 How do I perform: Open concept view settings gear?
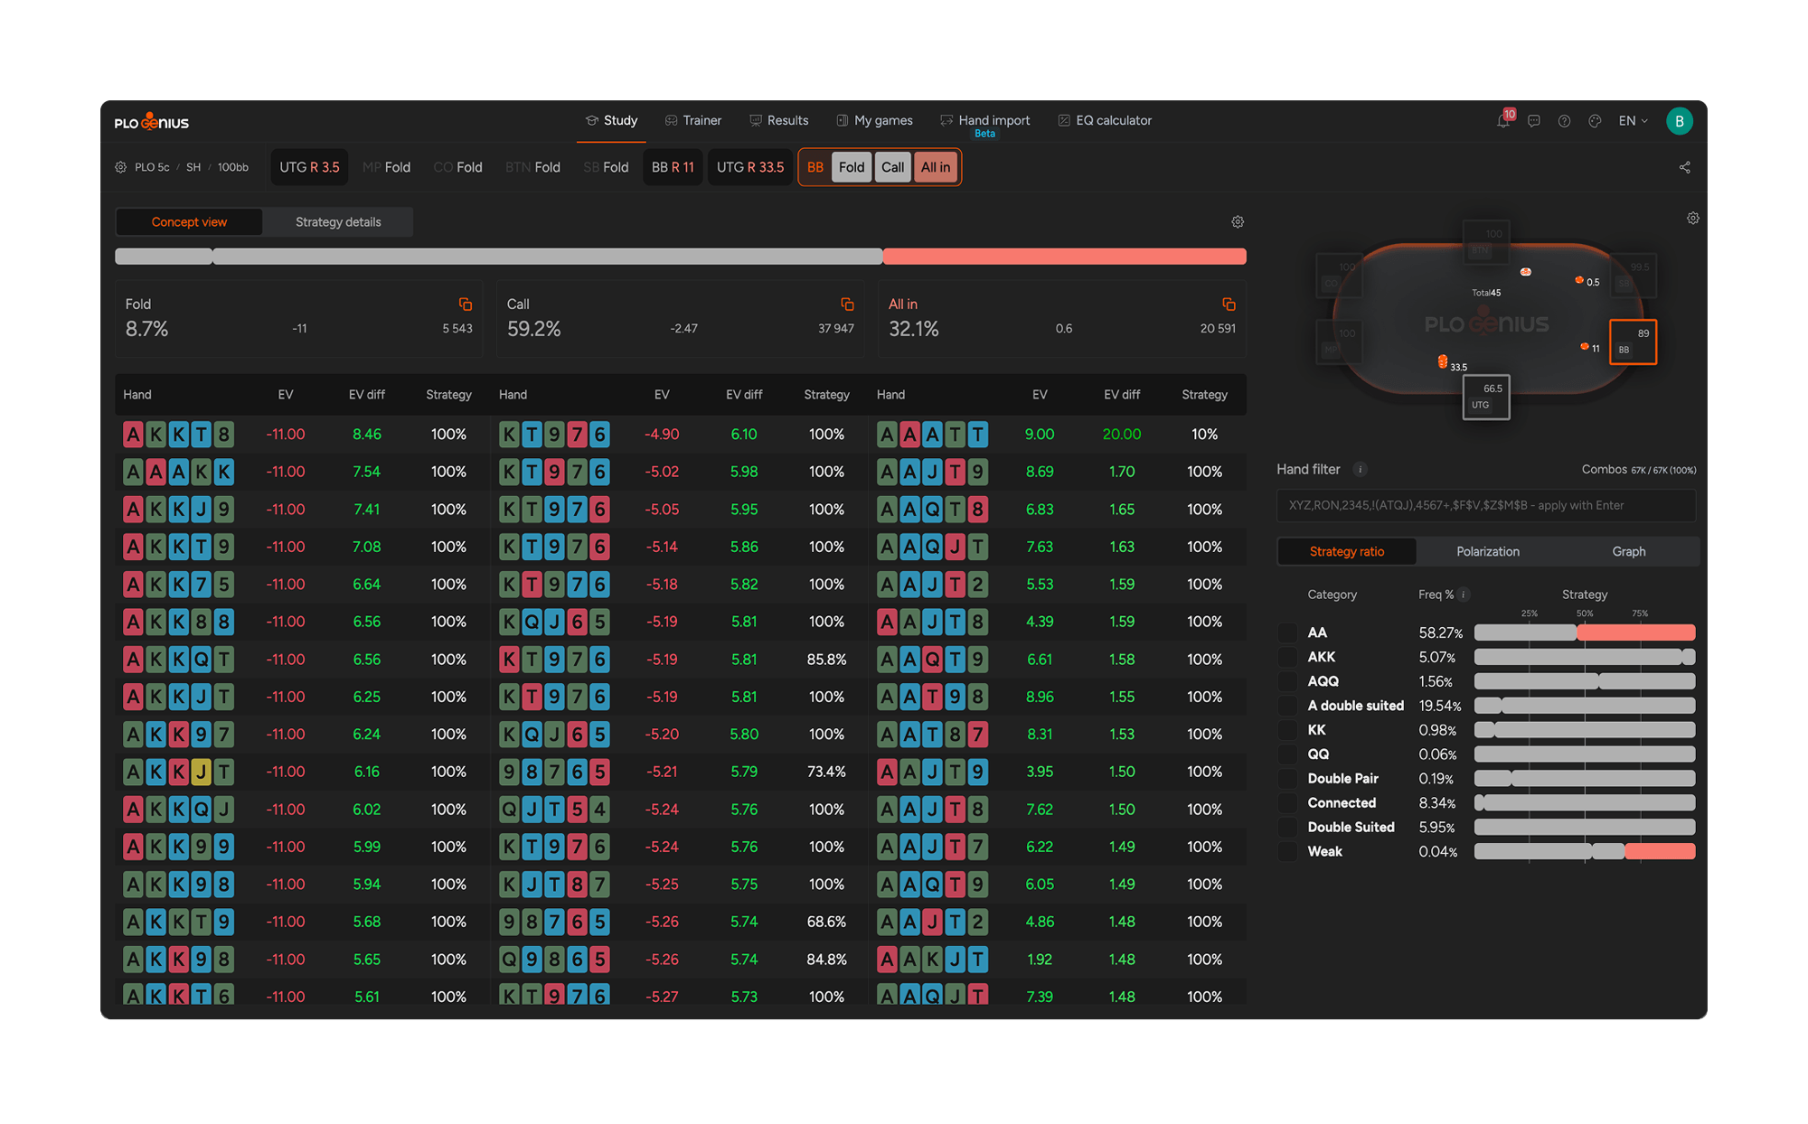click(1238, 222)
